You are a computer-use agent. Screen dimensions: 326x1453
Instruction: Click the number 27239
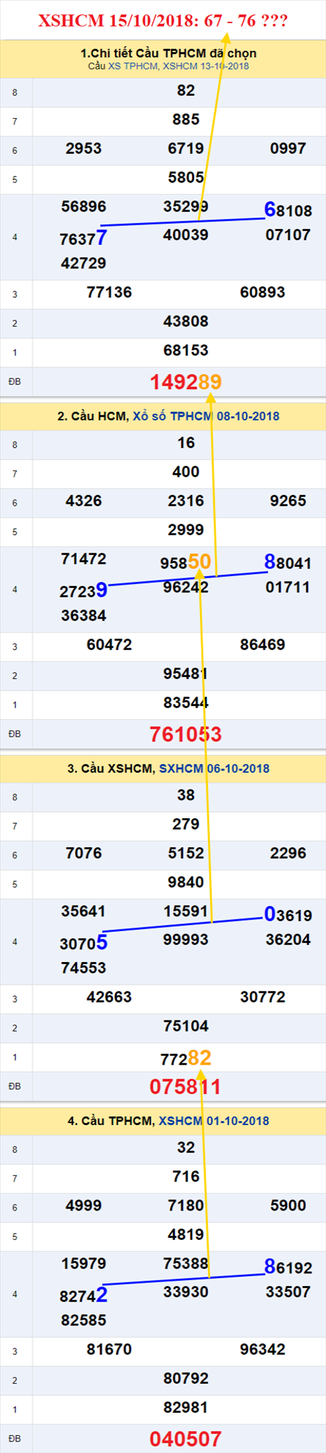[84, 591]
